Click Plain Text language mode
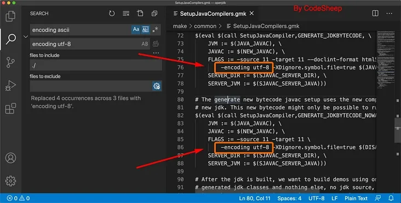The height and width of the screenshot is (203, 401). [356, 199]
